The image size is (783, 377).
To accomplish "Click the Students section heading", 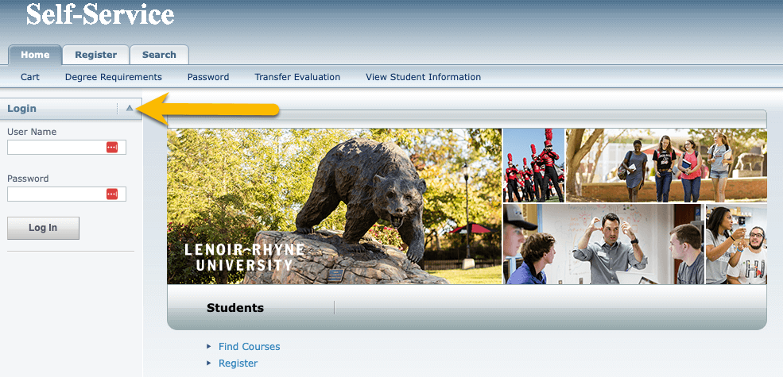I will coord(235,308).
